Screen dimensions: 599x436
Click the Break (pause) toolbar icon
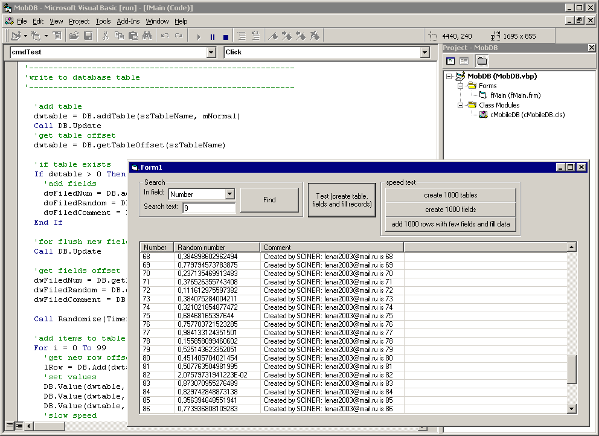pyautogui.click(x=212, y=36)
